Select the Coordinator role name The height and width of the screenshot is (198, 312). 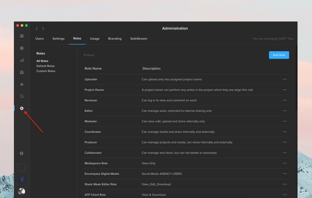pyautogui.click(x=93, y=132)
